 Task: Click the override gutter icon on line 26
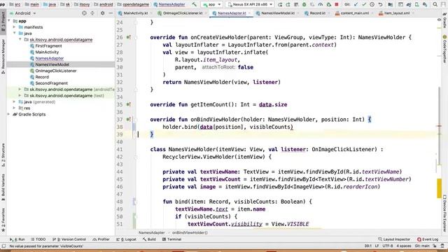[x=129, y=37]
